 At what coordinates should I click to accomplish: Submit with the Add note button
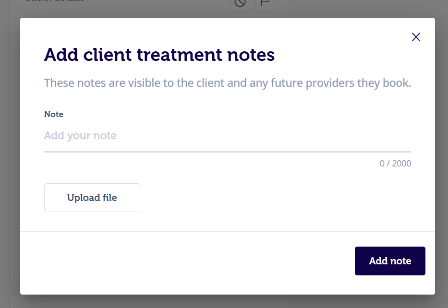coord(390,261)
